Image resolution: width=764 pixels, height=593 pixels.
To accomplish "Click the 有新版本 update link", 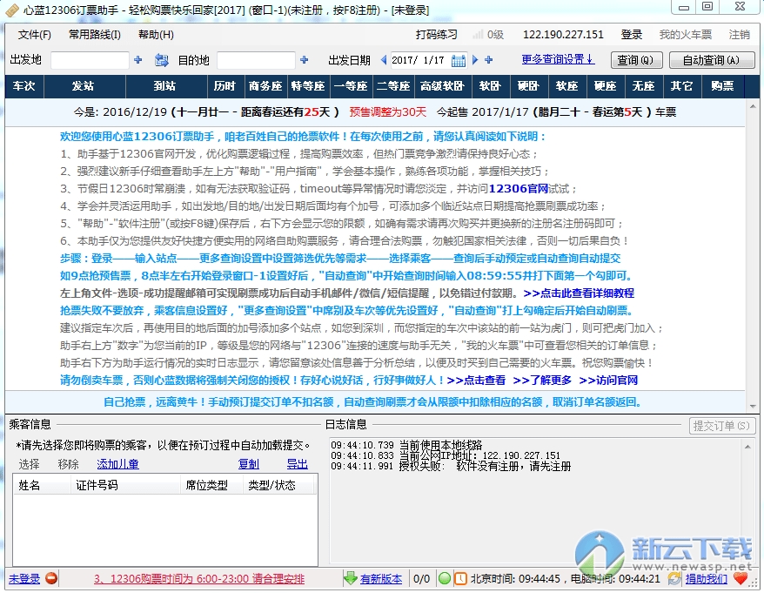I will coord(381,579).
